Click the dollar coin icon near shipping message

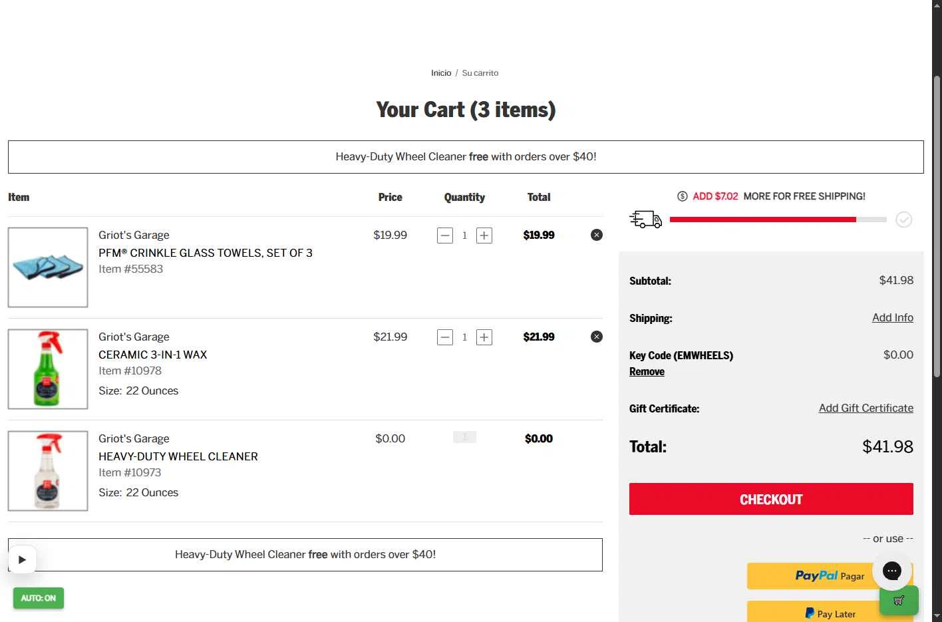(682, 196)
